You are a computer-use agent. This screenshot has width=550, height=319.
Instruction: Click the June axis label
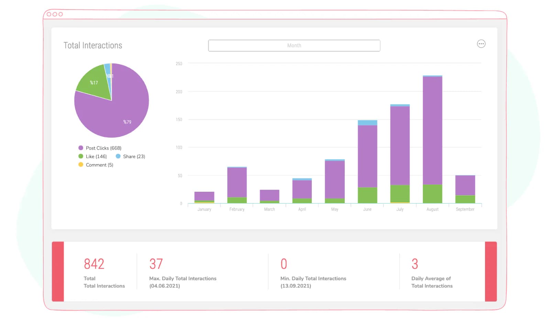point(367,209)
